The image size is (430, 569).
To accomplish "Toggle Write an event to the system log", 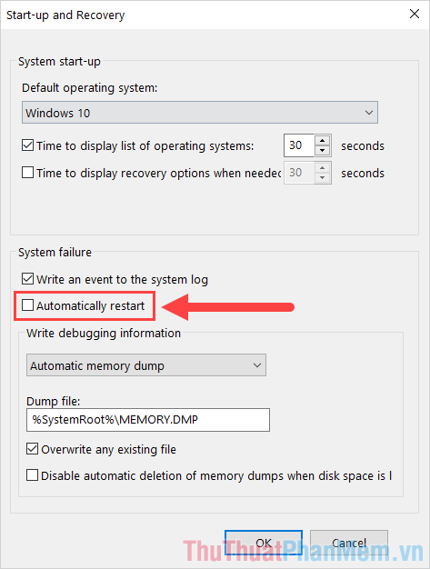I will tap(28, 279).
